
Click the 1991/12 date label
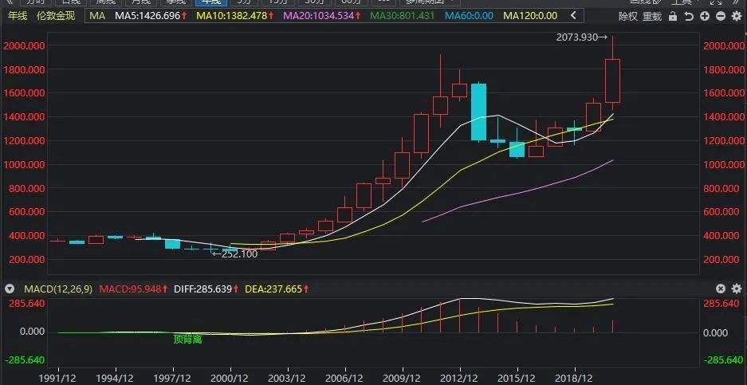click(59, 379)
